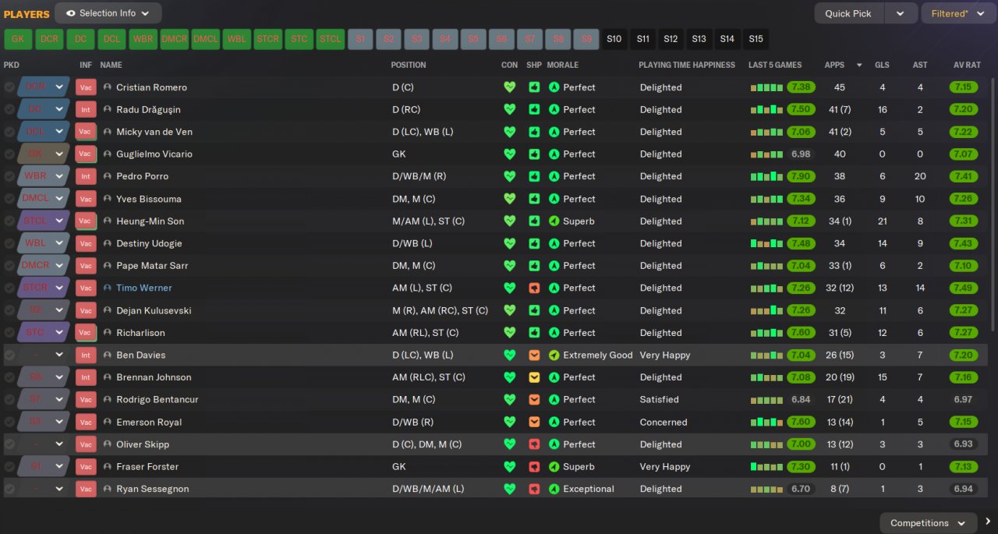The width and height of the screenshot is (998, 534).
Task: Select the S15 substitute slot
Action: 756,39
